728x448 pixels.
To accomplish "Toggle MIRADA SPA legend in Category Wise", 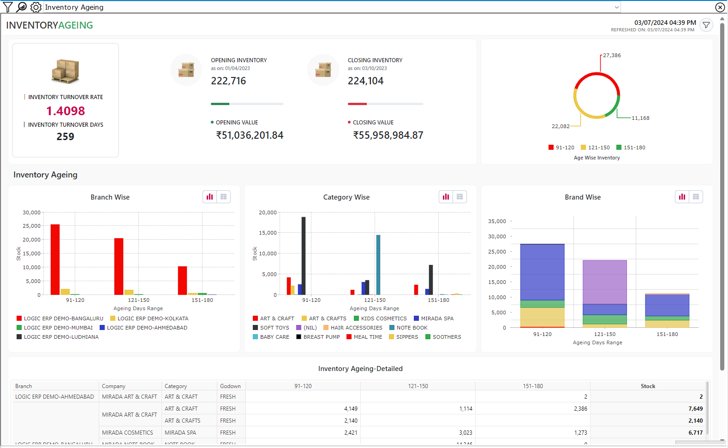I will (437, 318).
